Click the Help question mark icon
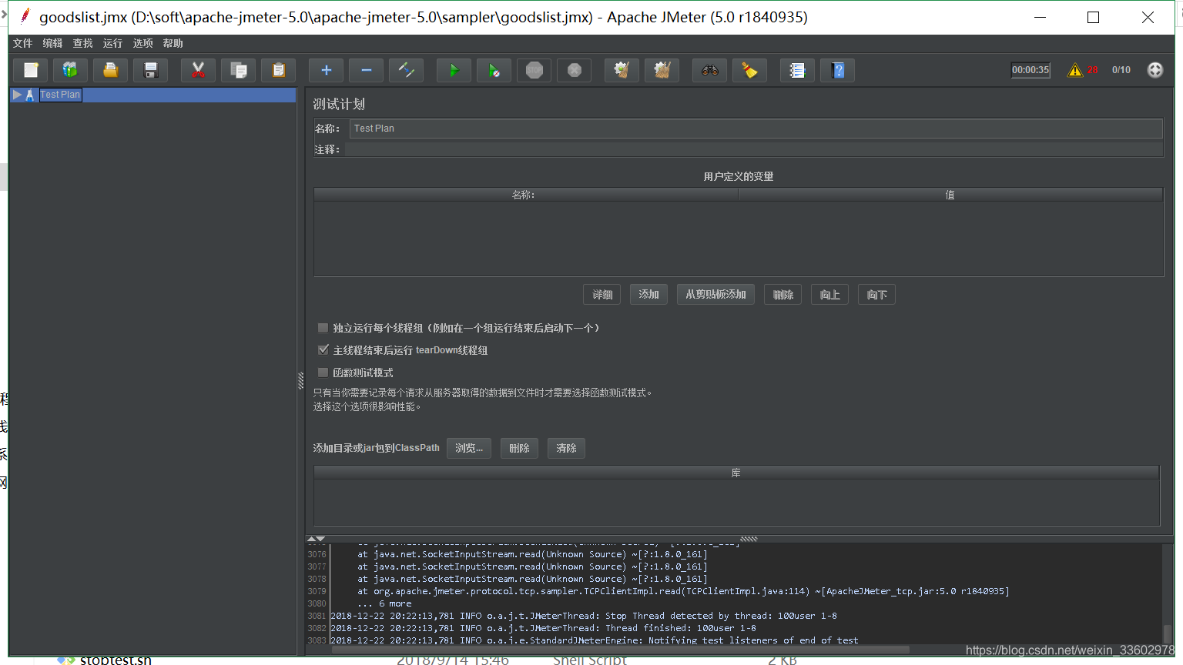This screenshot has height=665, width=1183. coord(837,70)
